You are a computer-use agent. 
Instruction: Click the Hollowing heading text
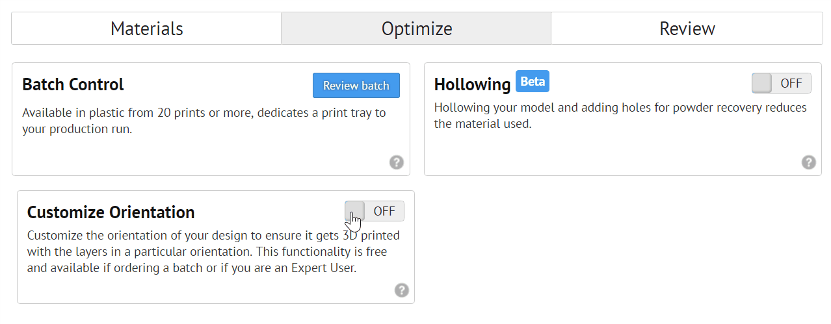473,84
